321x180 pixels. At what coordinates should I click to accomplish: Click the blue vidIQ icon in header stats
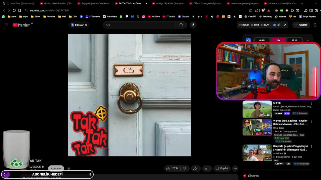274,25
